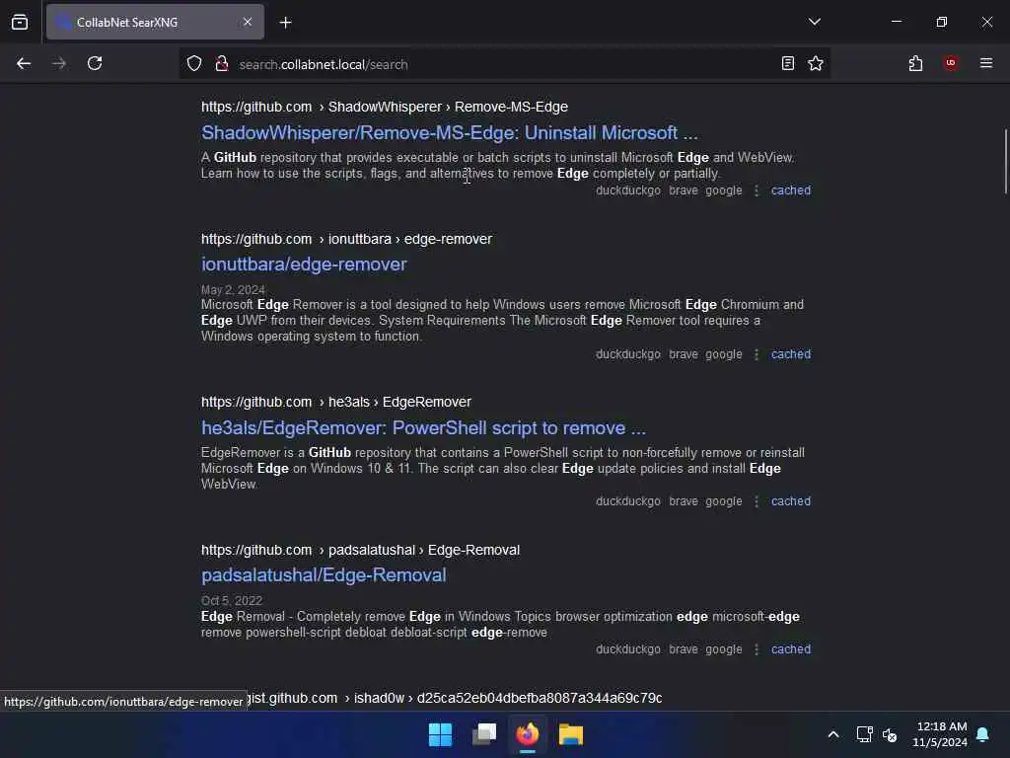Click duckduckgo engine label on padsalatushal result

(x=628, y=649)
